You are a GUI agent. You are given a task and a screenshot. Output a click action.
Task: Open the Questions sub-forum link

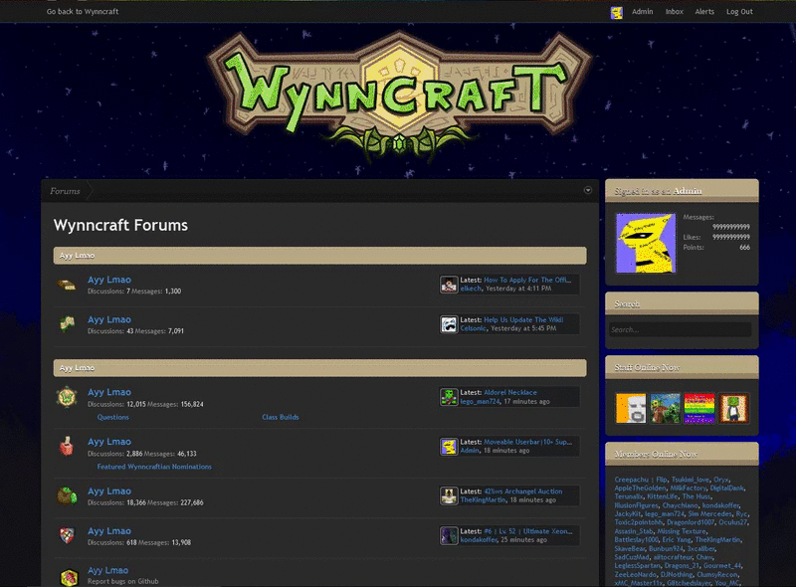112,417
